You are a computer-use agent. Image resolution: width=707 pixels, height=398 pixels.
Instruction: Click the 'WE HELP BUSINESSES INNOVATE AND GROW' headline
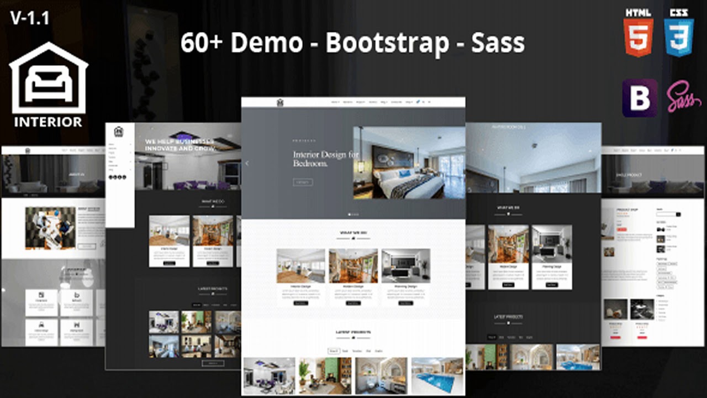(180, 145)
